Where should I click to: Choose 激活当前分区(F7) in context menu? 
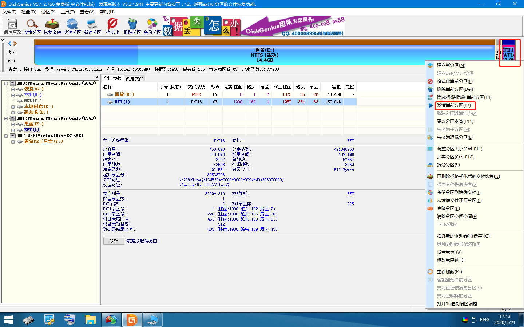[x=454, y=105]
